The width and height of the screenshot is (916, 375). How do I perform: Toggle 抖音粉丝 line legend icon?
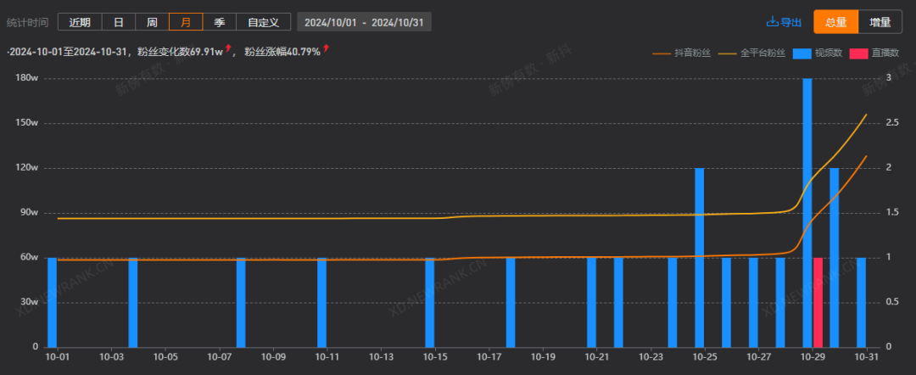click(662, 53)
